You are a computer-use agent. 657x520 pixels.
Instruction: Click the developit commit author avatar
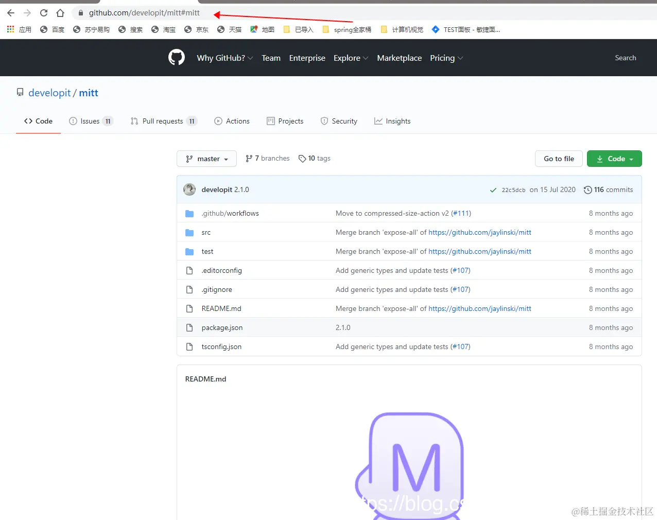[x=189, y=189]
